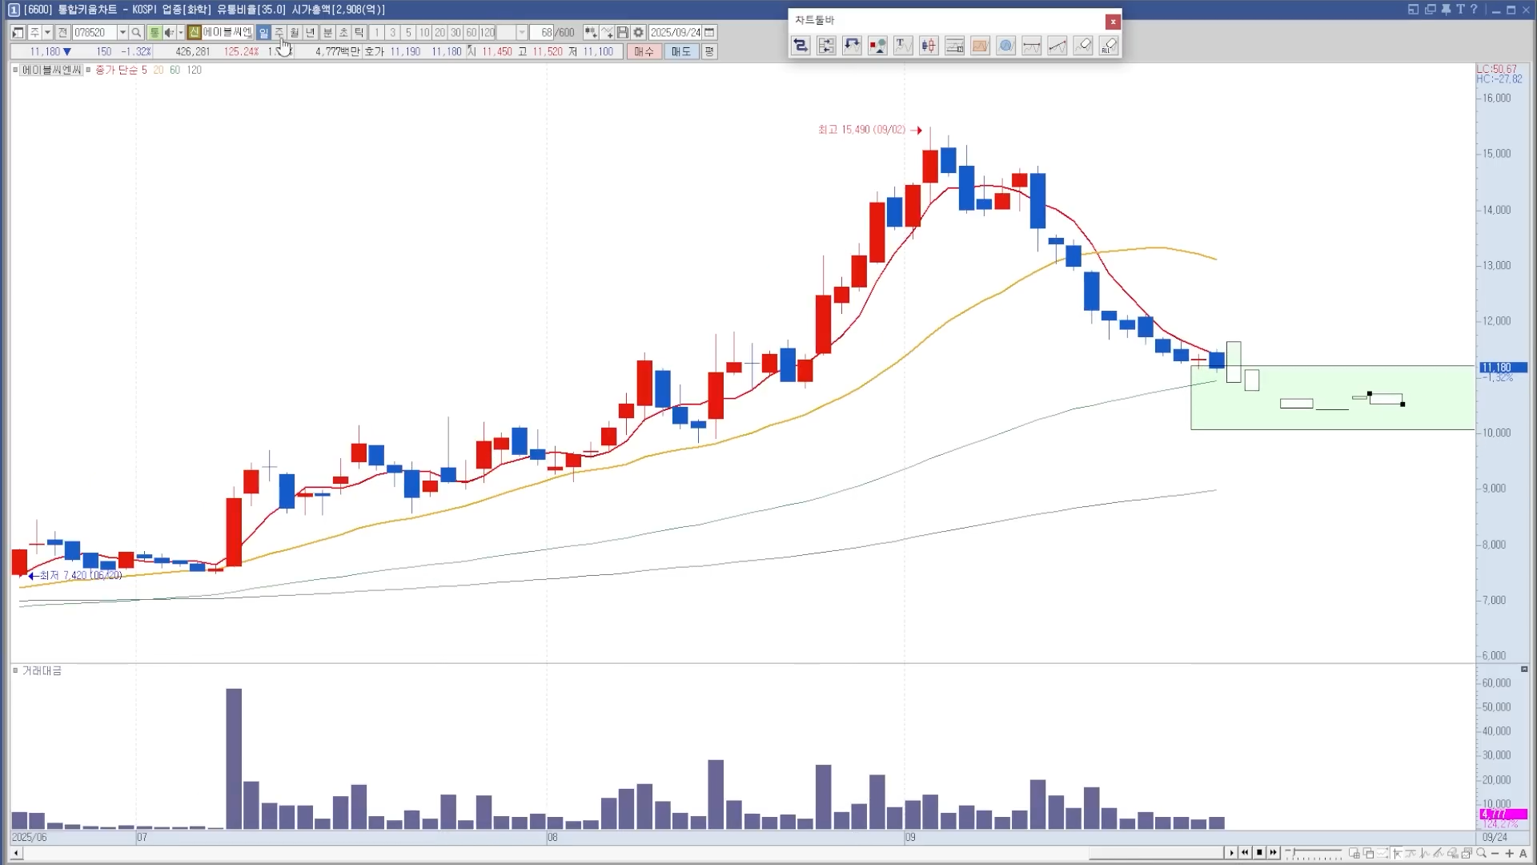This screenshot has width=1537, height=865.
Task: Click the save chart floppy icon
Action: pos(622,33)
